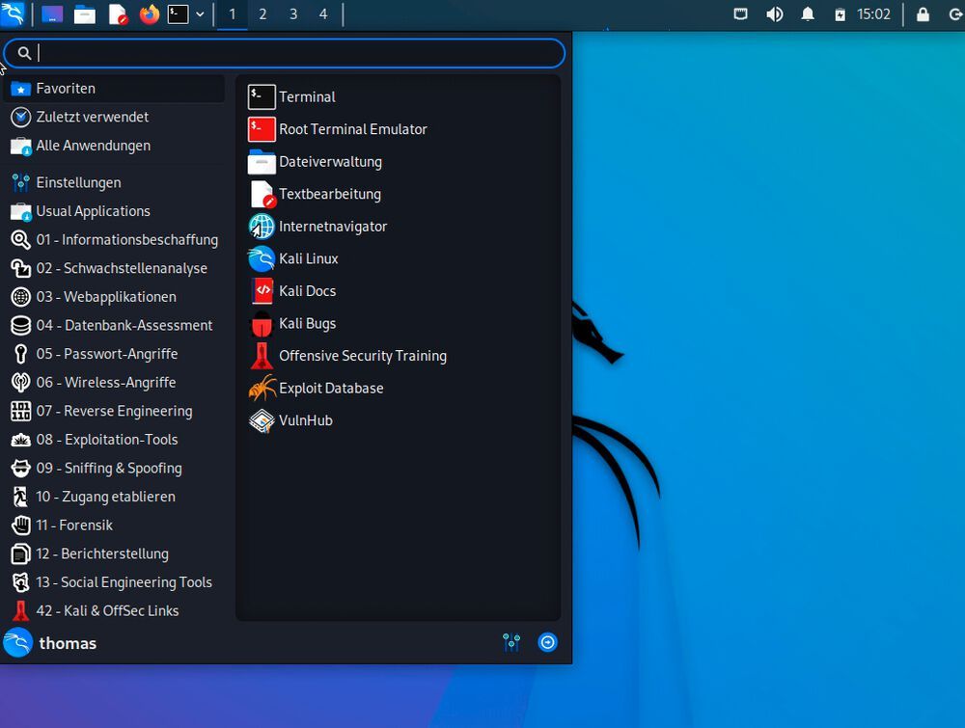The height and width of the screenshot is (728, 965).
Task: Toggle notifications with the bell icon
Action: click(808, 13)
